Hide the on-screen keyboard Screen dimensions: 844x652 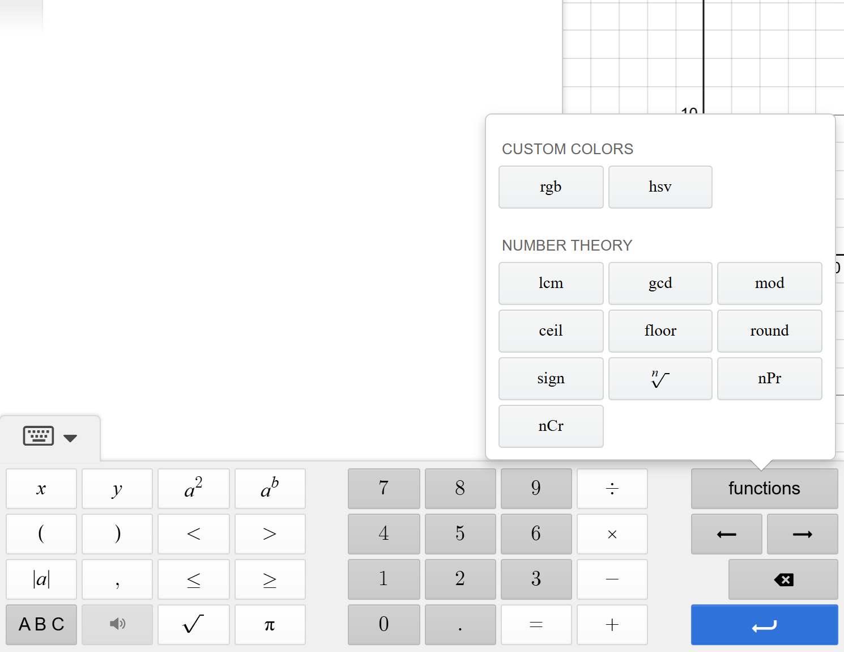click(x=38, y=436)
